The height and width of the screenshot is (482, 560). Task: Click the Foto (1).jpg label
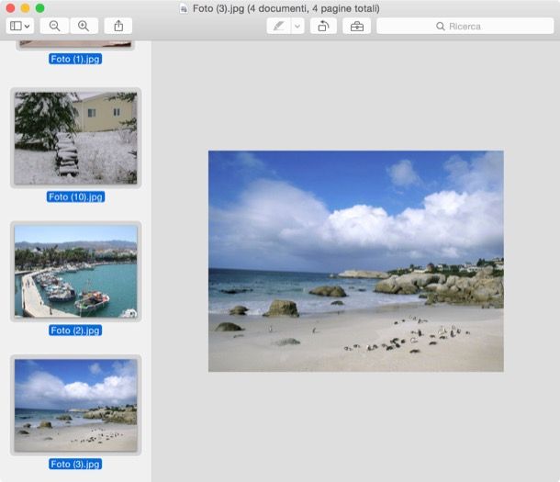[x=75, y=59]
